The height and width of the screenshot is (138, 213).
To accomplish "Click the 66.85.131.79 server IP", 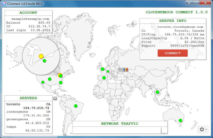I will pyautogui.click(x=37, y=130).
